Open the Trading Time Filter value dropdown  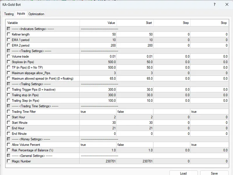pyautogui.click(x=98, y=112)
